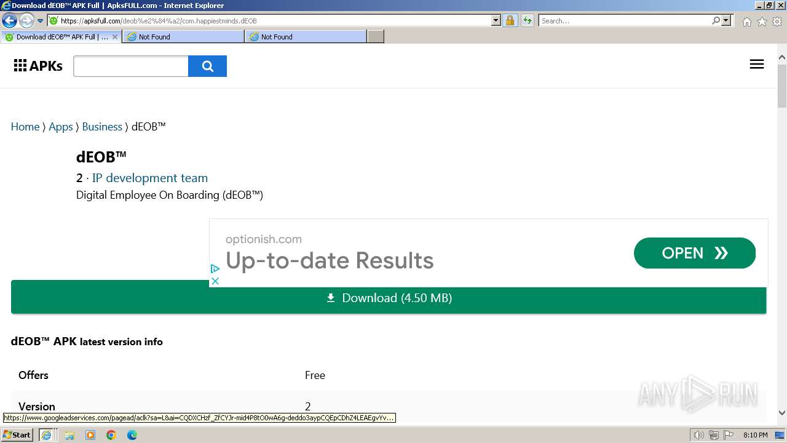Viewport: 787px width, 443px height.
Task: Click the 8:10 PM clock
Action: pyautogui.click(x=755, y=435)
